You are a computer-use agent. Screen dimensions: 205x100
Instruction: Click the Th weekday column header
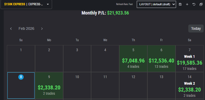(133, 40)
